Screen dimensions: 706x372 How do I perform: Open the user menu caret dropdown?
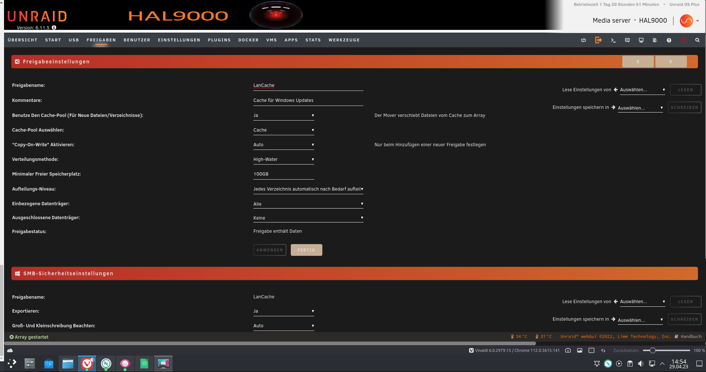(698, 21)
